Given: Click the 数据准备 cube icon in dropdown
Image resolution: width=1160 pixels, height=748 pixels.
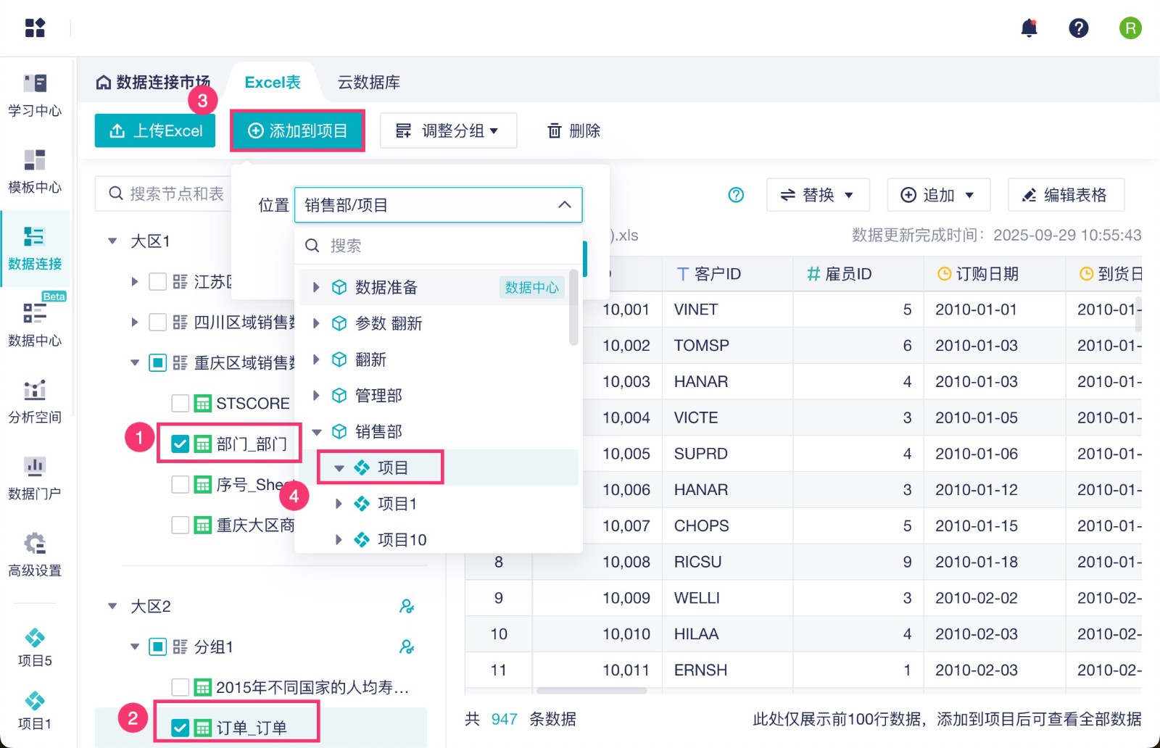Looking at the screenshot, I should (x=339, y=288).
